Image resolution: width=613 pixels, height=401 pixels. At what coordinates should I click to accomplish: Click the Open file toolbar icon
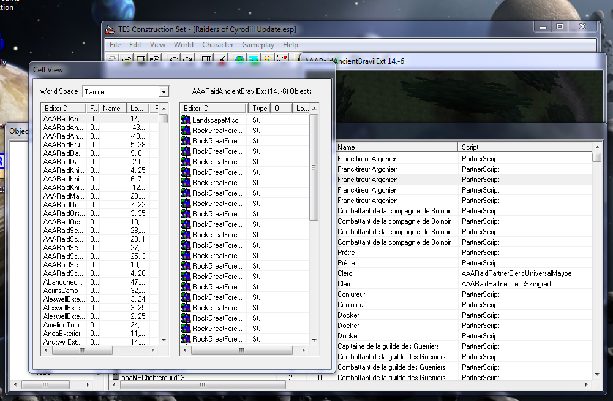127,59
